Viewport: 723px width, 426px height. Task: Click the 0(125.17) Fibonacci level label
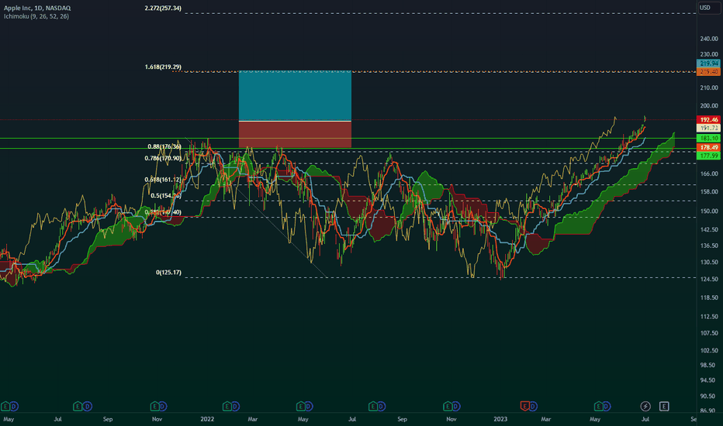(168, 273)
